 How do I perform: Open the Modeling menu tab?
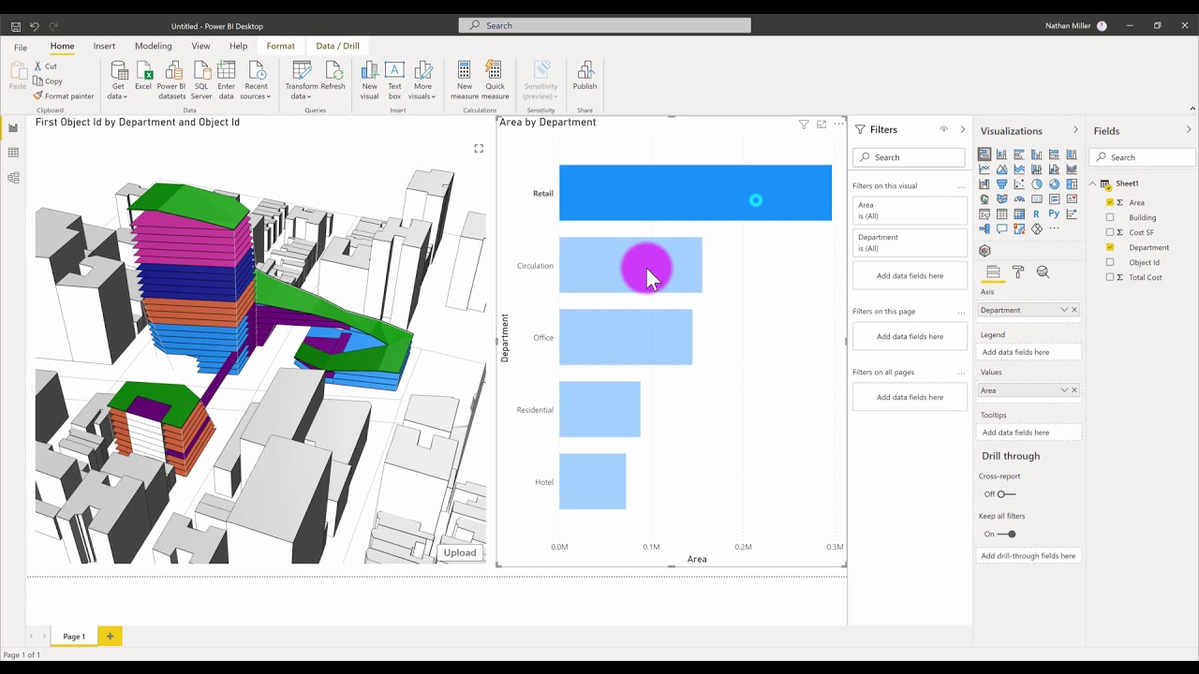click(153, 45)
